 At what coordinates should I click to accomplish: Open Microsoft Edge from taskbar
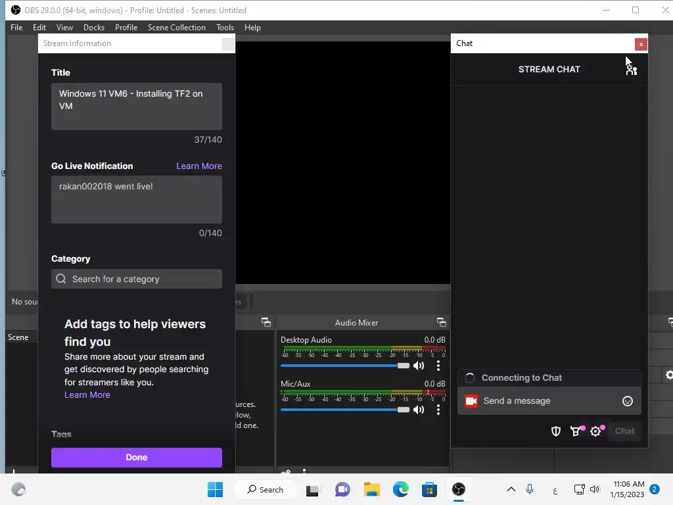tap(400, 489)
